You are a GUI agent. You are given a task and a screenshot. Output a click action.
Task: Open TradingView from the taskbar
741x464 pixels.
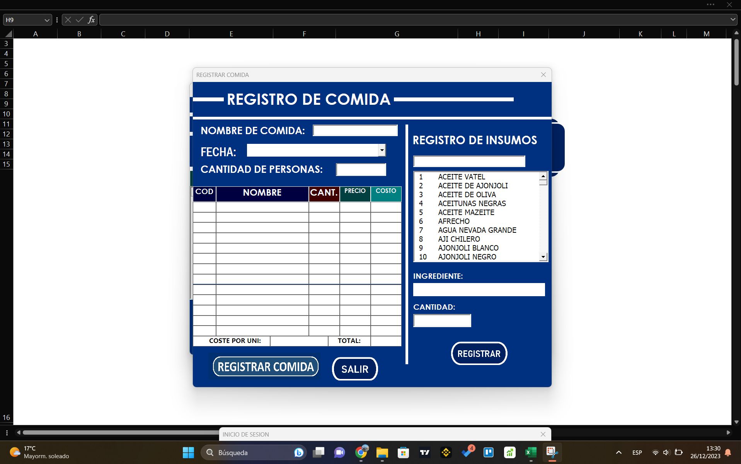(424, 452)
